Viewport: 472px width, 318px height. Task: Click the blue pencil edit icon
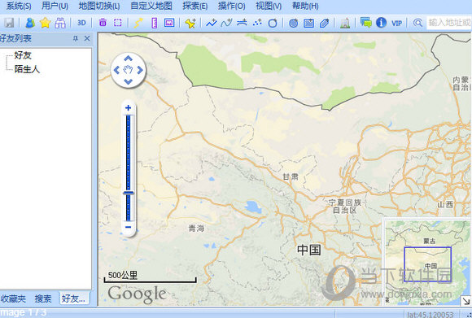(x=324, y=23)
